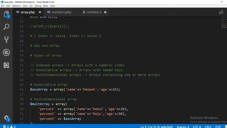Screen dimensions: 227x128
Task: Click the minimap code overview
Action: [224, 22]
